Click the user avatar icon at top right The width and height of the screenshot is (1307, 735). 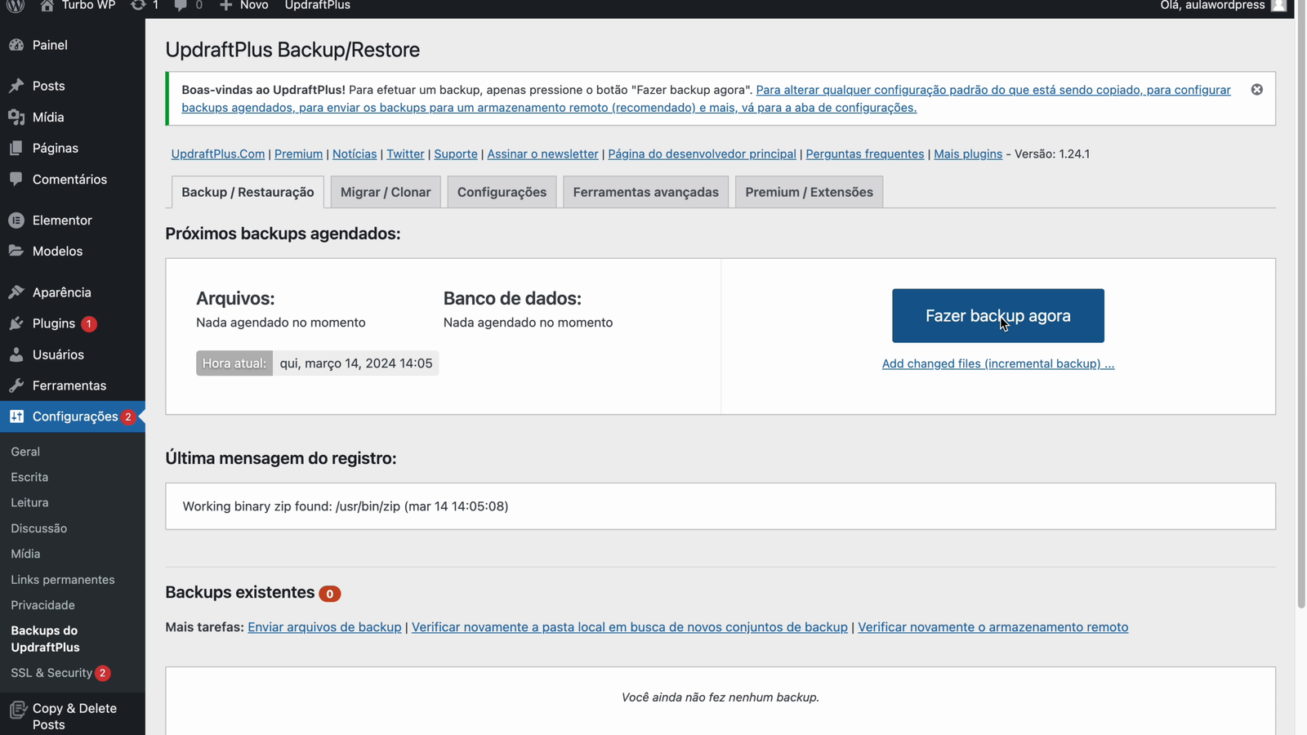(1278, 5)
